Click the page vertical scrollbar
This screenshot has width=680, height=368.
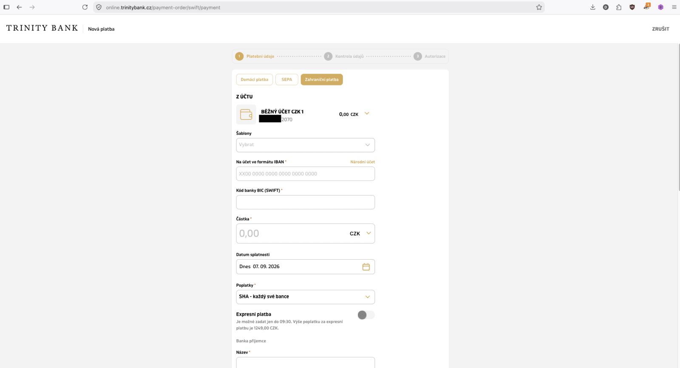(678, 117)
